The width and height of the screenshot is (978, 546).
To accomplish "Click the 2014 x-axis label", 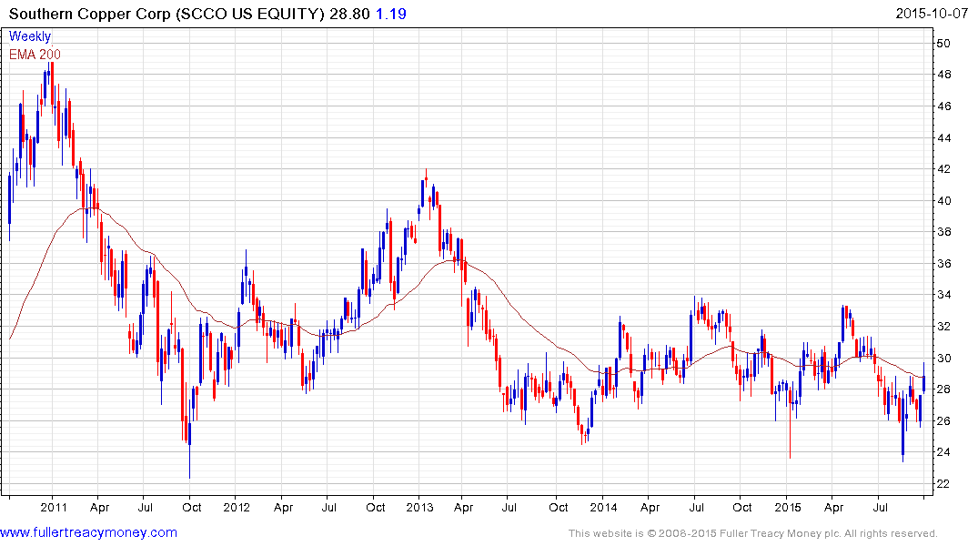I will click(603, 507).
